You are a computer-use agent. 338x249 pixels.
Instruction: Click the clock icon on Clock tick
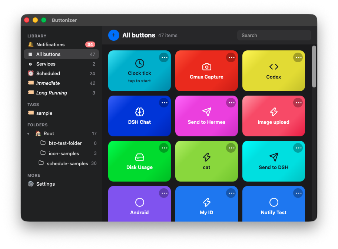click(139, 63)
